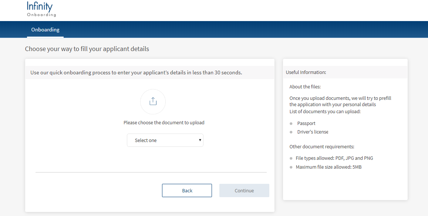Image resolution: width=428 pixels, height=216 pixels.
Task: Click the Infinity Onboarding logo
Action: tap(41, 10)
